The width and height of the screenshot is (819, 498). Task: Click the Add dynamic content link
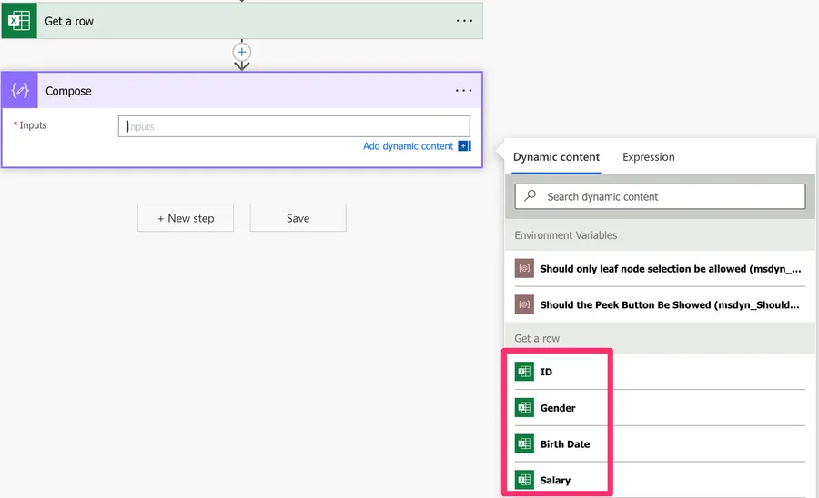pos(408,146)
